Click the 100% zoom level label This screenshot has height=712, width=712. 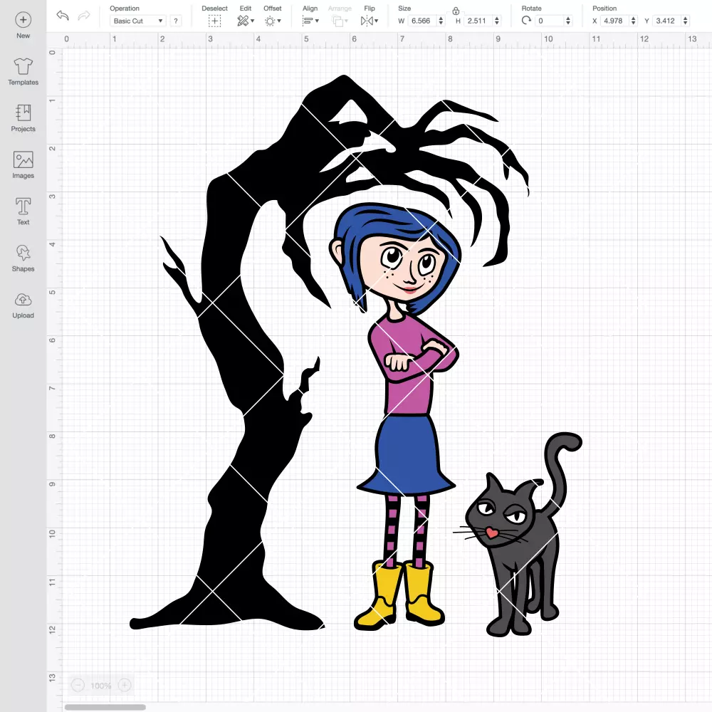coord(101,686)
